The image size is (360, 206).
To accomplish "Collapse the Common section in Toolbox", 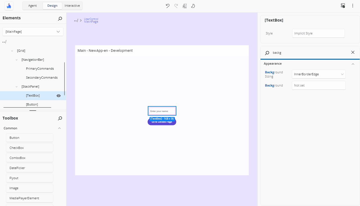I will point(59,128).
